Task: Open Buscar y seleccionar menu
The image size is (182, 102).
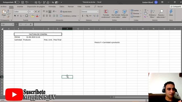Action: (x=161, y=14)
